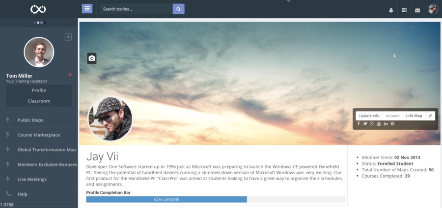Open the Pinterest social icon
This screenshot has width=442, height=208.
pos(392,124)
